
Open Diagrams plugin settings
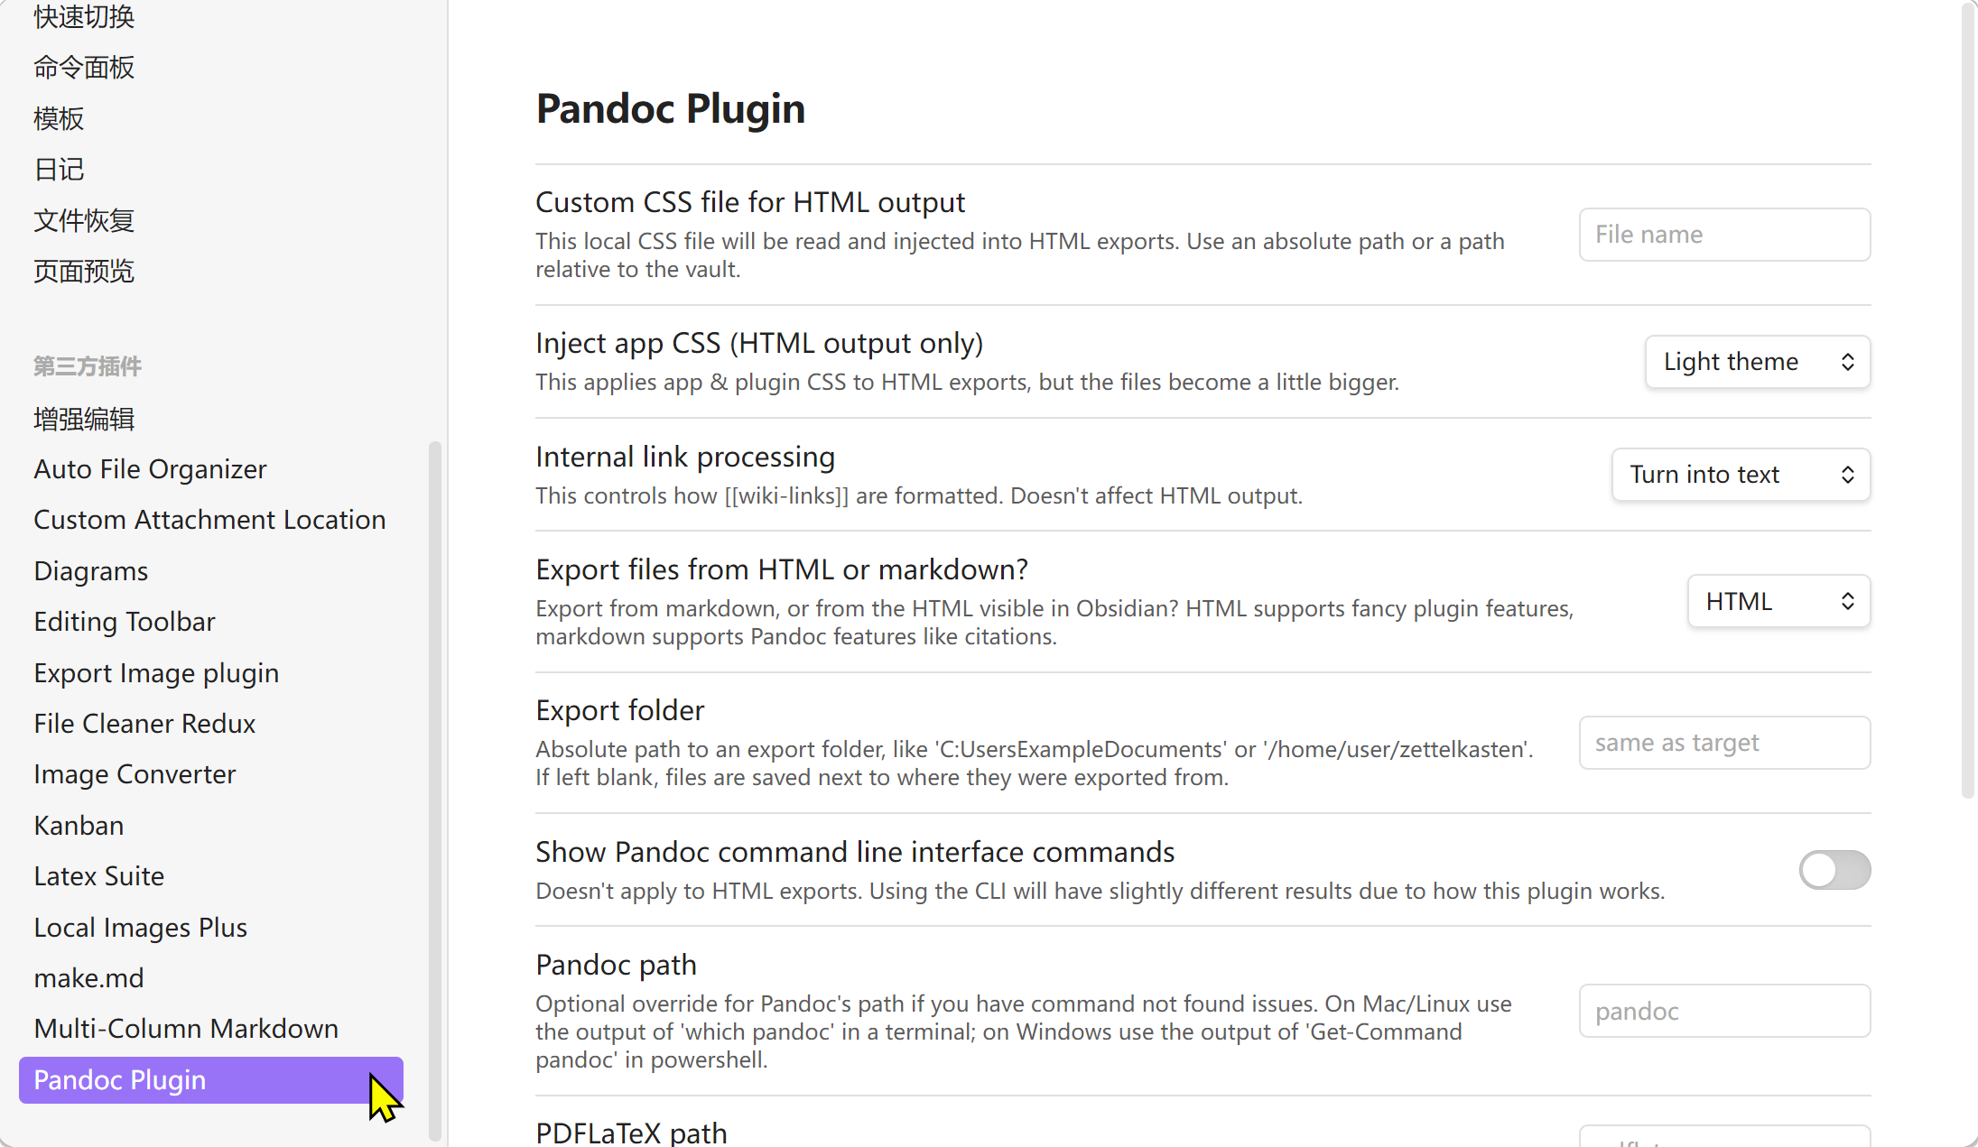coord(90,571)
